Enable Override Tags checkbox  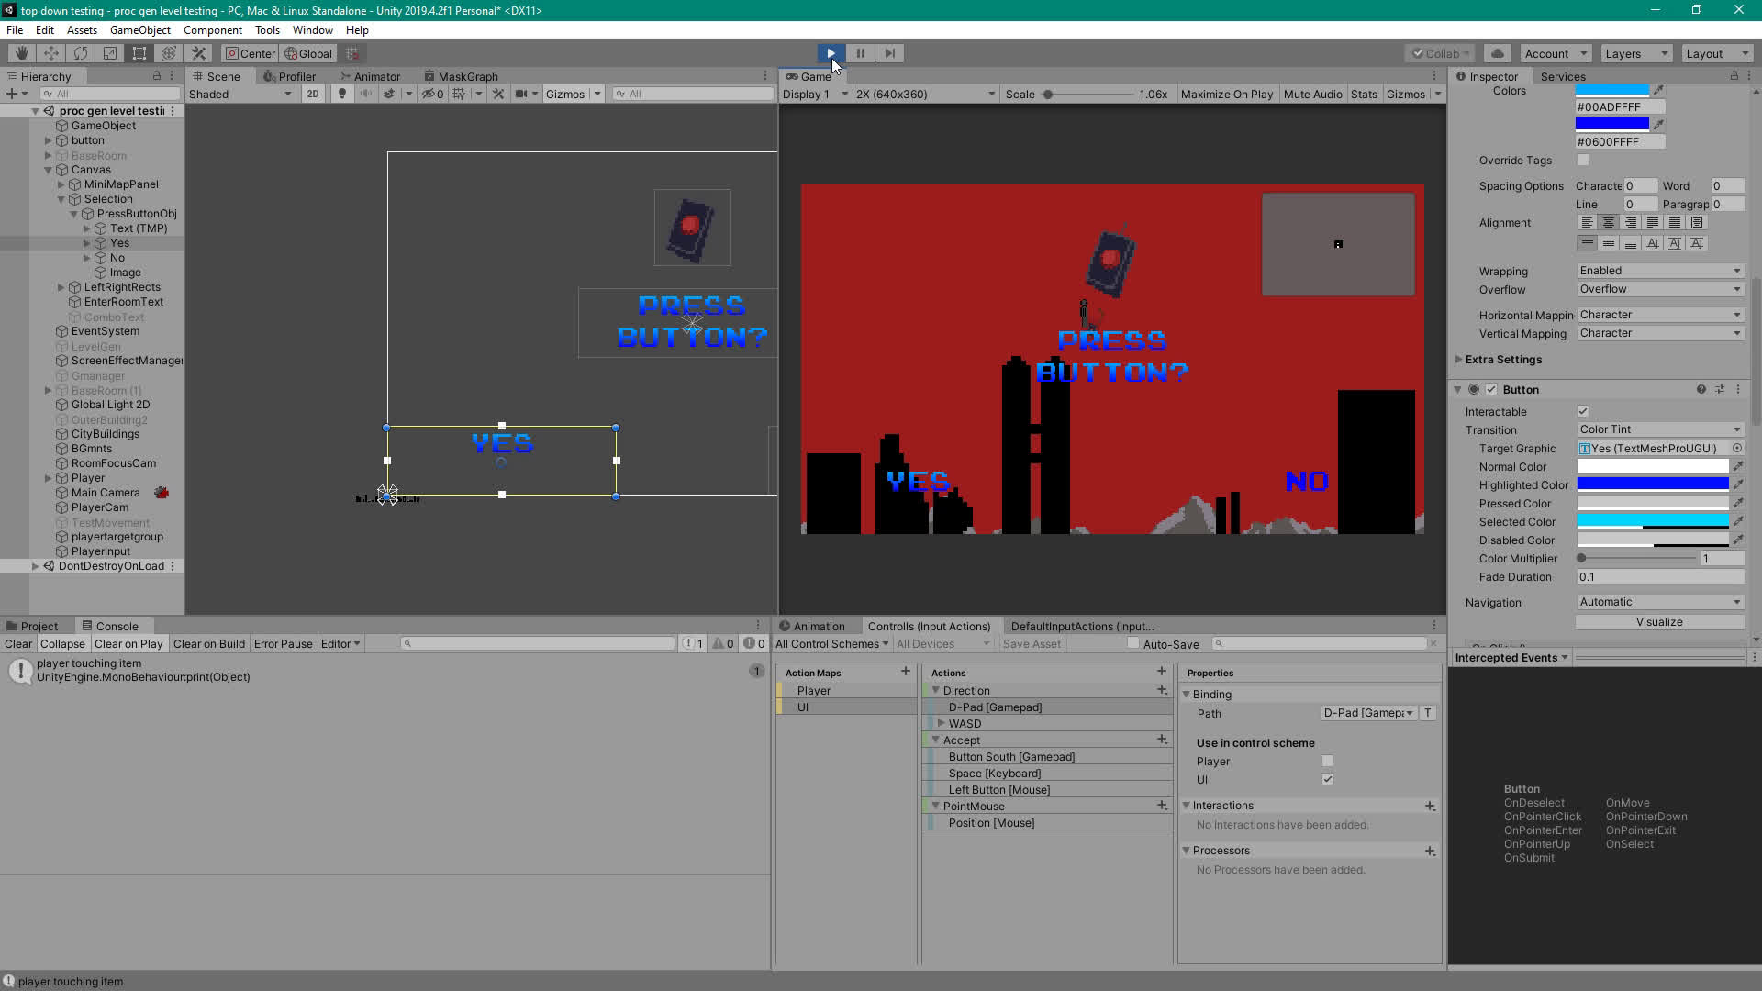(x=1582, y=160)
